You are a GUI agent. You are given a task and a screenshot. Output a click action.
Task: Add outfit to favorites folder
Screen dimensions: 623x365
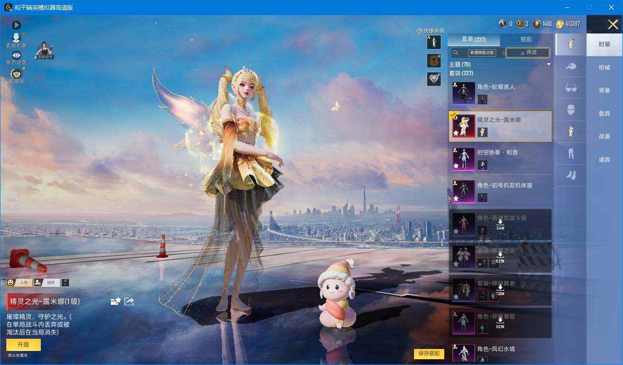116,301
